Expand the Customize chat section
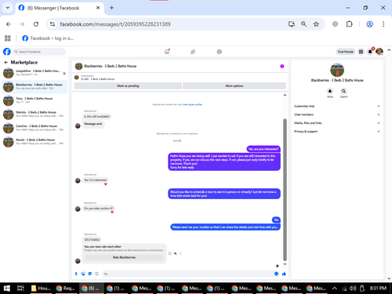The image size is (392, 294). [337, 106]
